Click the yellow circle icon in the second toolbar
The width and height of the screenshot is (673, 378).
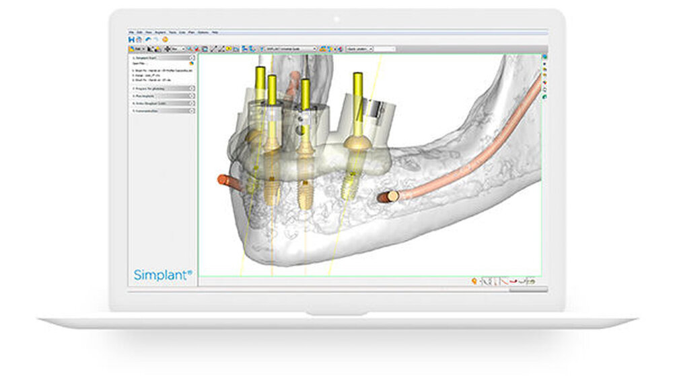click(x=229, y=49)
